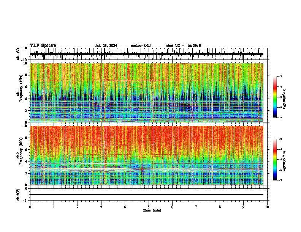Click time axis tick label "2"
This screenshot has width=301, height=232.
pyautogui.click(x=78, y=207)
